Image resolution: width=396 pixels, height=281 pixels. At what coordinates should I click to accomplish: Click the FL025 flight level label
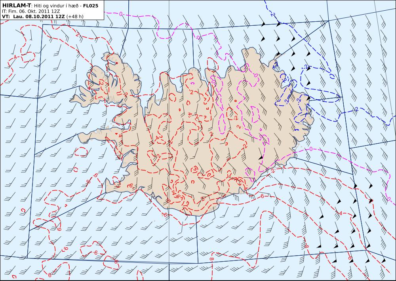(90, 6)
